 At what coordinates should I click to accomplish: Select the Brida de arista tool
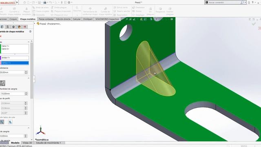(x=40, y=7)
